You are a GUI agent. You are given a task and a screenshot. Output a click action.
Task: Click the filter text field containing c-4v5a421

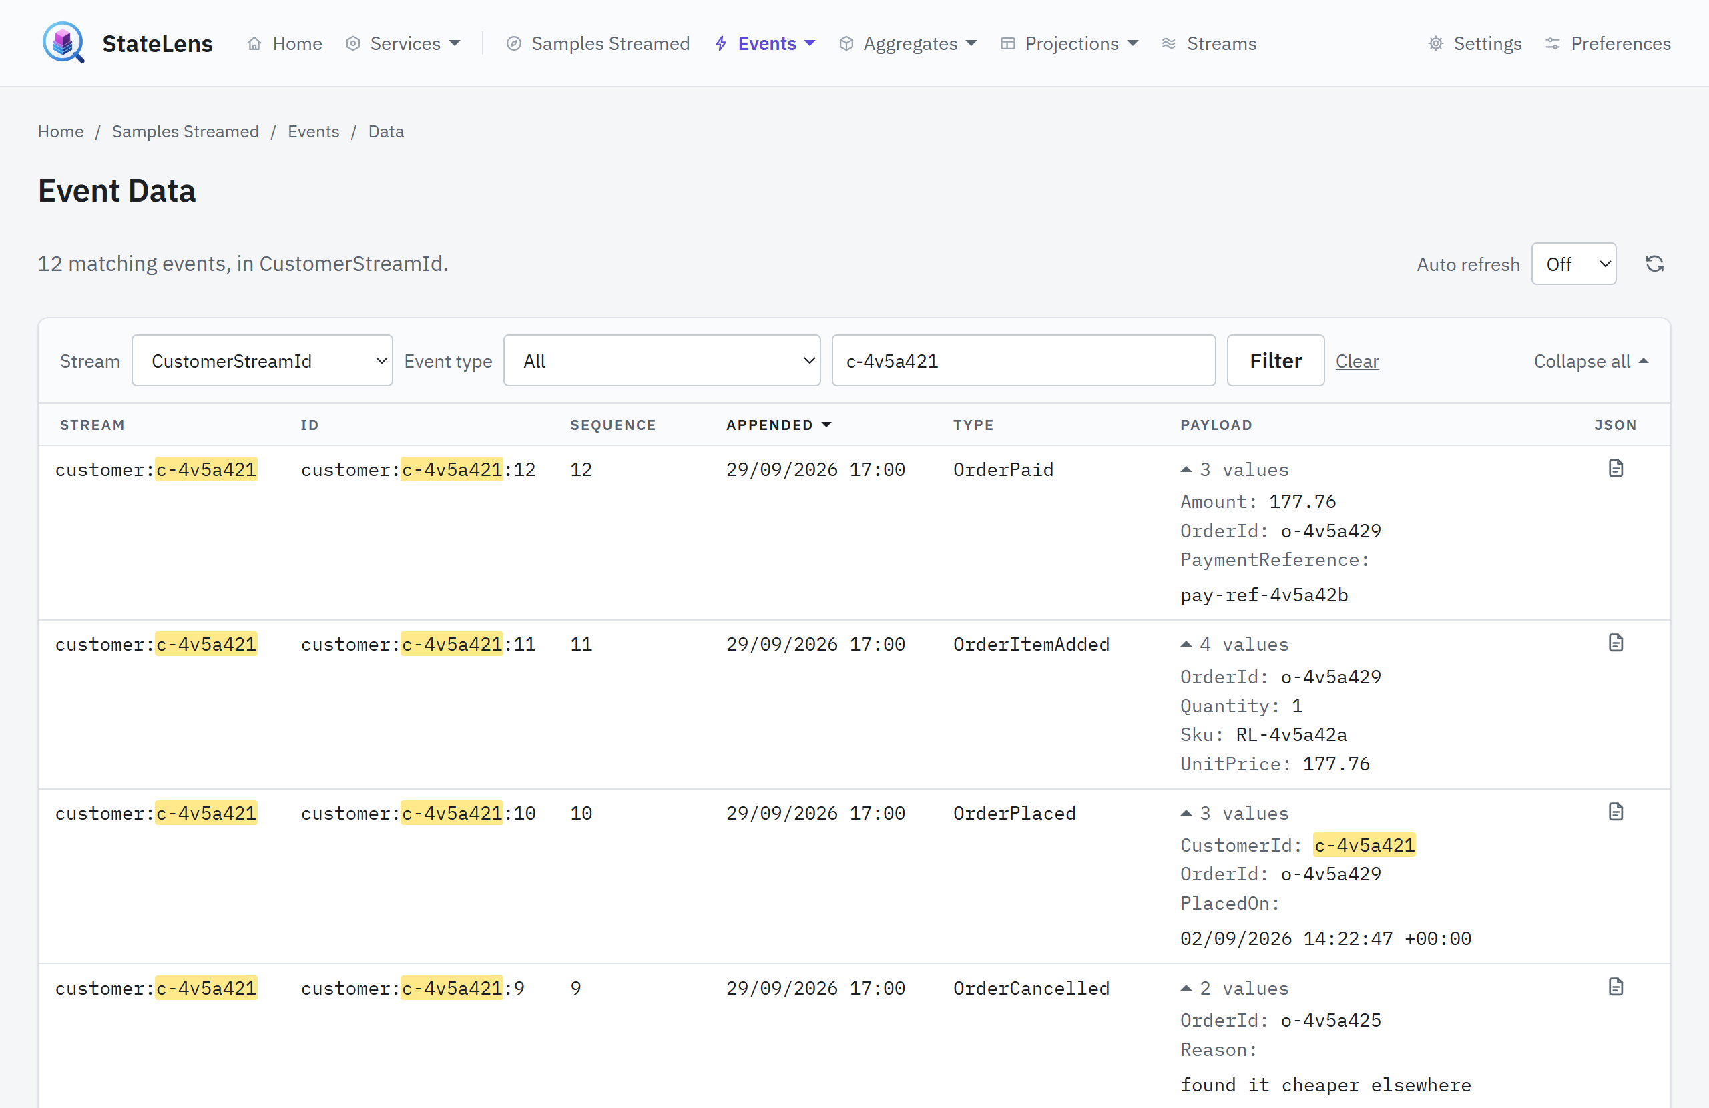(x=1023, y=360)
